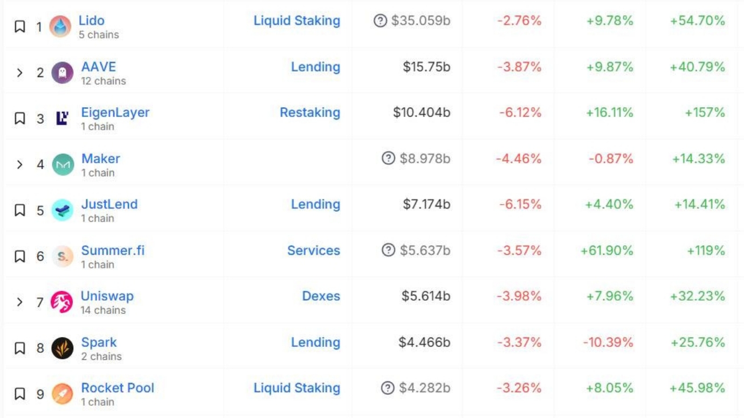Open the Liquid Staking category for Lido
The width and height of the screenshot is (744, 418).
coord(297,21)
